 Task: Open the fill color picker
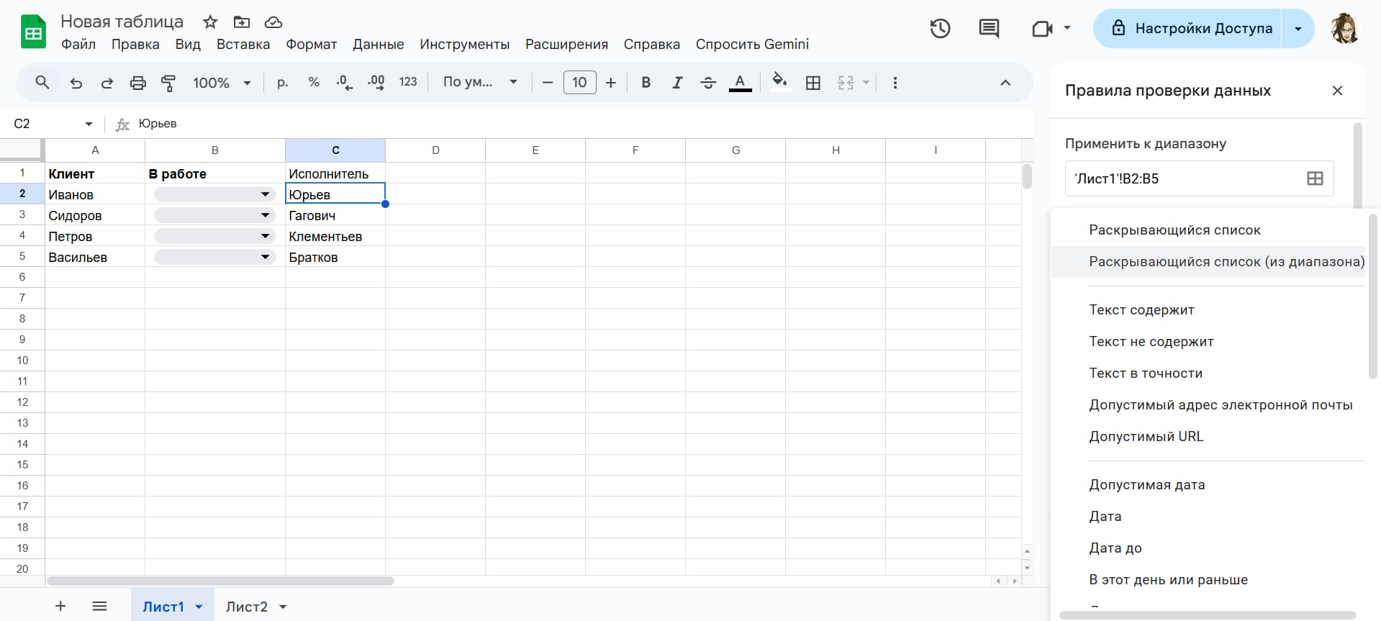pos(779,83)
